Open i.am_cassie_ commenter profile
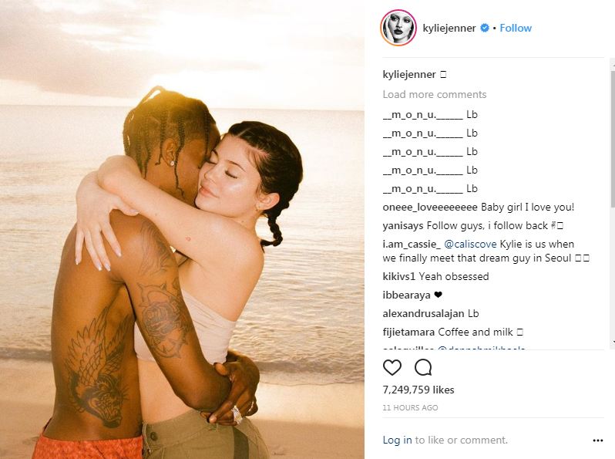This screenshot has height=459, width=615. 412,244
